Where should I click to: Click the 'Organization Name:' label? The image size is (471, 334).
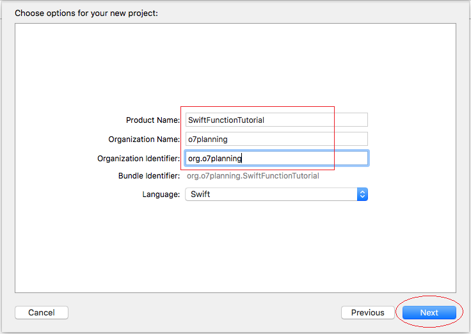[x=144, y=139]
